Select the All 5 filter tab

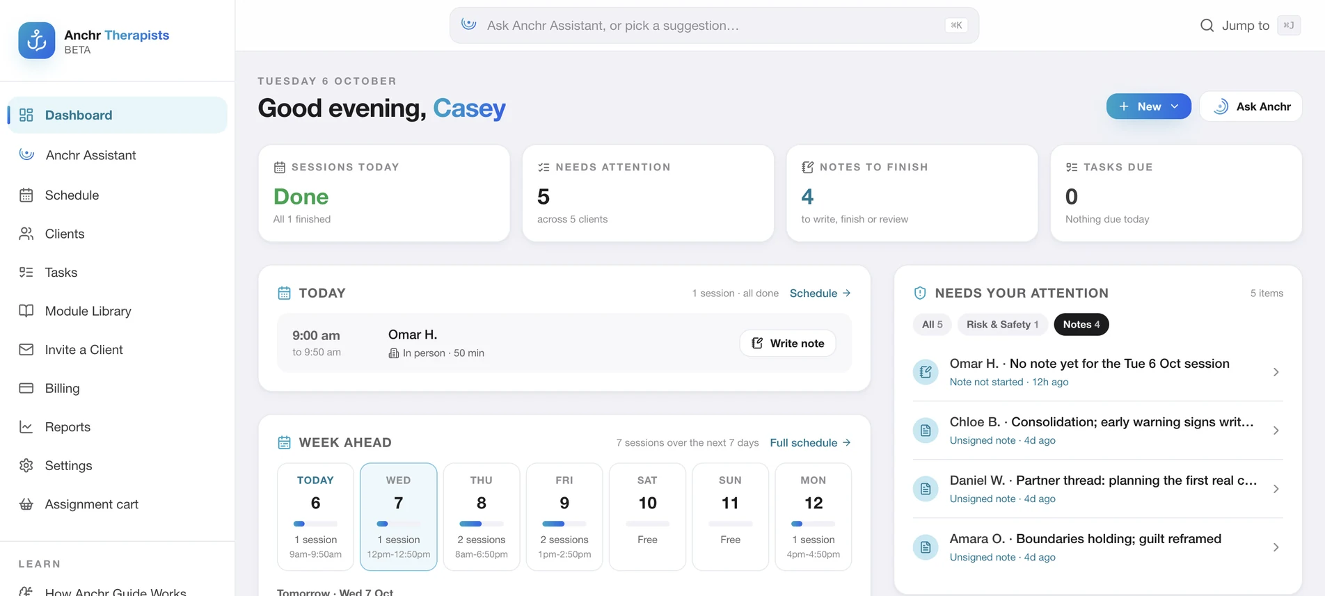(933, 325)
